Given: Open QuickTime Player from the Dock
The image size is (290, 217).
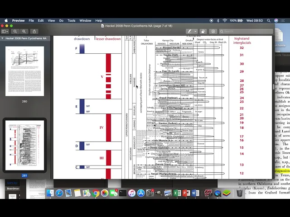Looking at the screenshot, I should pyautogui.click(x=217, y=193).
